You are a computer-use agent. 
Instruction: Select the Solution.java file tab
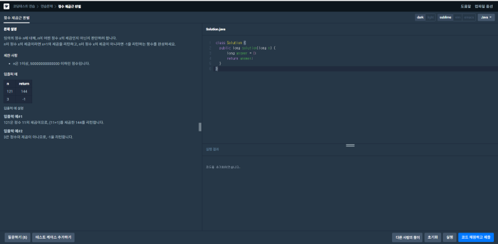(216, 29)
